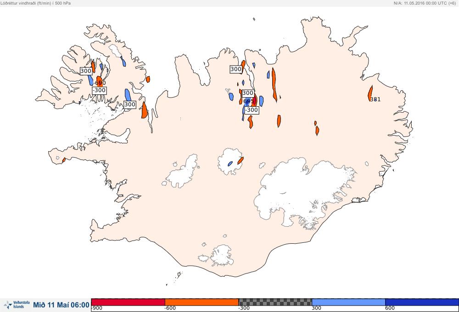This screenshot has height=312, width=459.
Task: Click the boxed '300' label directly above 695
Action: [x=248, y=93]
